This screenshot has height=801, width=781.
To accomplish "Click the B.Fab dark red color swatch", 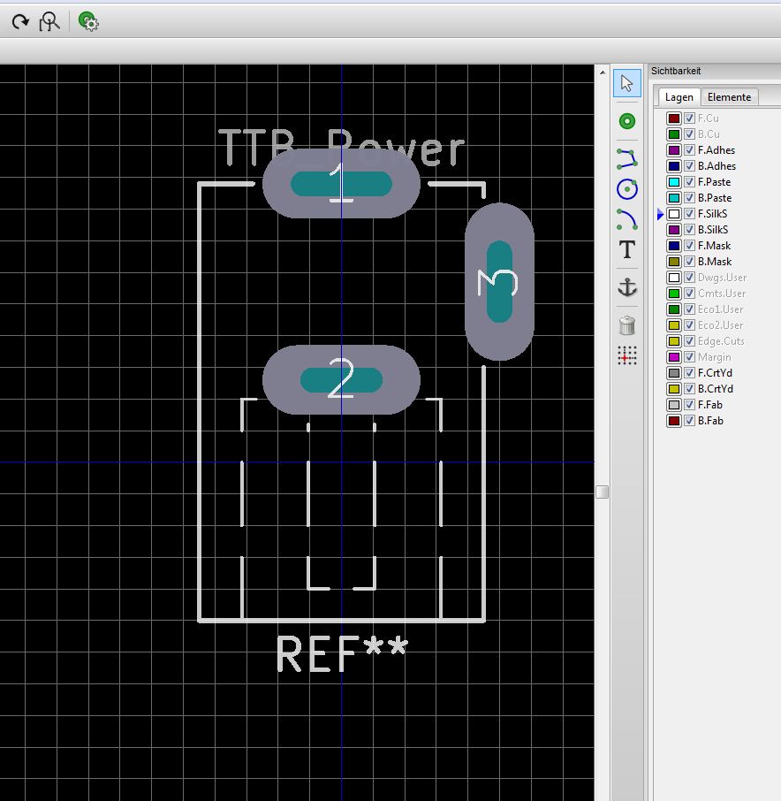I will tap(674, 421).
